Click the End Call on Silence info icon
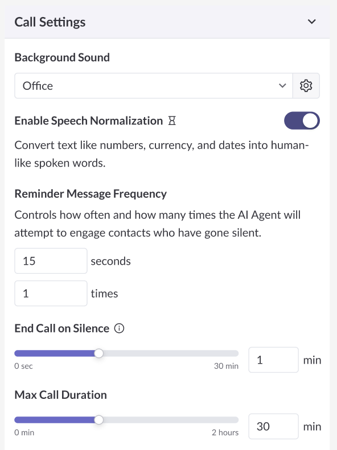This screenshot has height=450, width=337. pyautogui.click(x=119, y=328)
